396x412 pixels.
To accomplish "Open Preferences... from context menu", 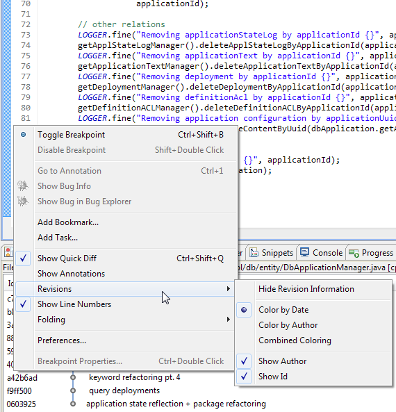I will click(125, 340).
